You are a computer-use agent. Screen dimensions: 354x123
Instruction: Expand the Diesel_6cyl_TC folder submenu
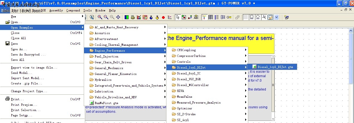click(x=188, y=73)
